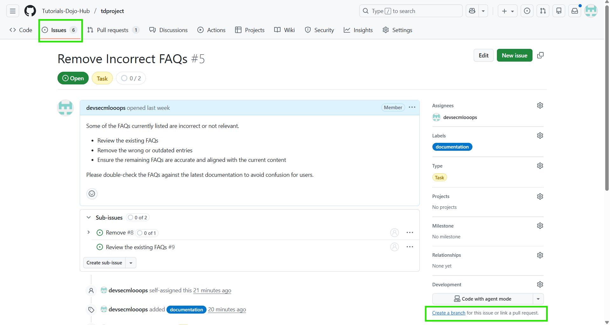The height and width of the screenshot is (325, 610).
Task: Switch to the Pull requests tab
Action: tap(113, 30)
